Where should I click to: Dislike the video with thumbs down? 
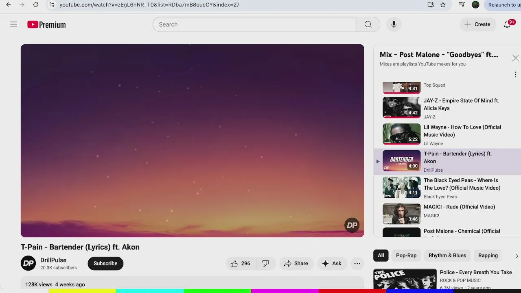click(265, 263)
